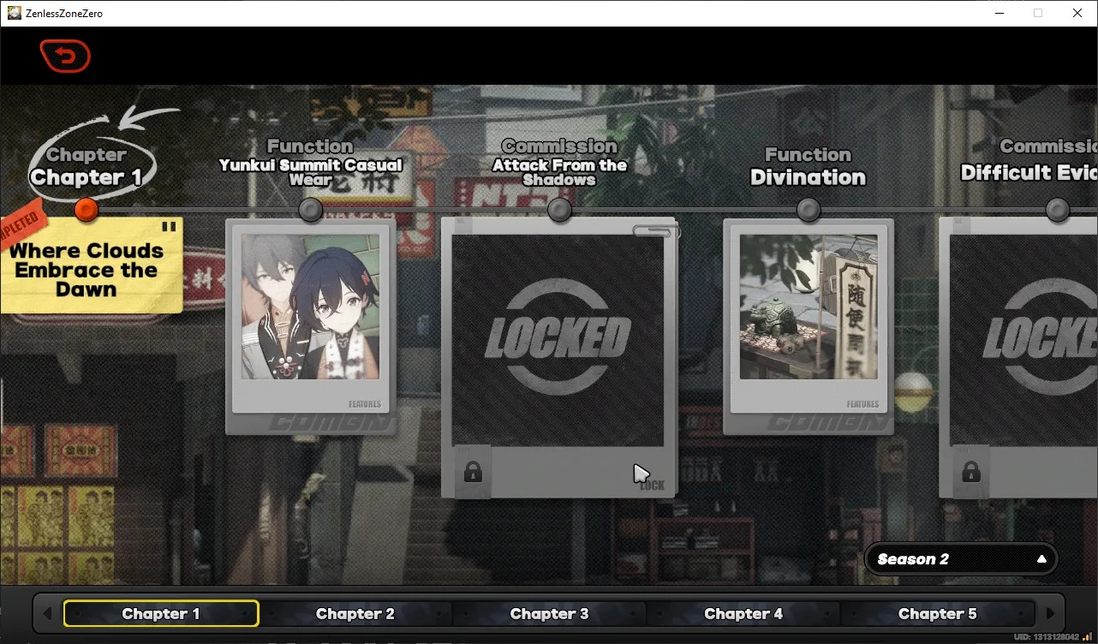Click the Divination timeline node
Image resolution: width=1098 pixels, height=644 pixels.
pyautogui.click(x=808, y=209)
